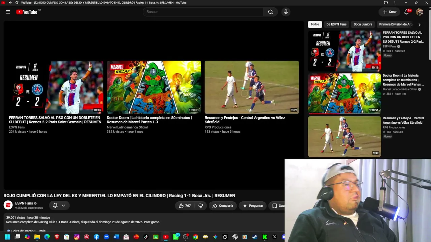Screen dimensions: 431x242
Task: Open the browser extensions puzzle icon
Action: (386, 3)
